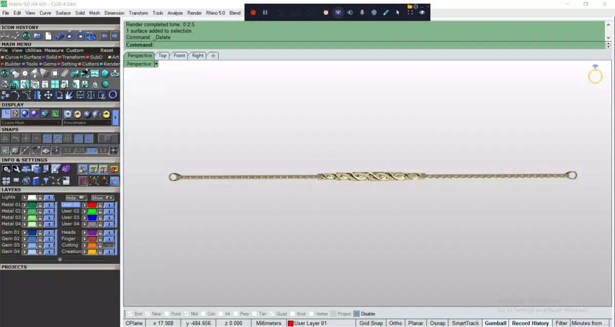
Task: Enable the Cen osnap checkbox
Action: (203, 314)
